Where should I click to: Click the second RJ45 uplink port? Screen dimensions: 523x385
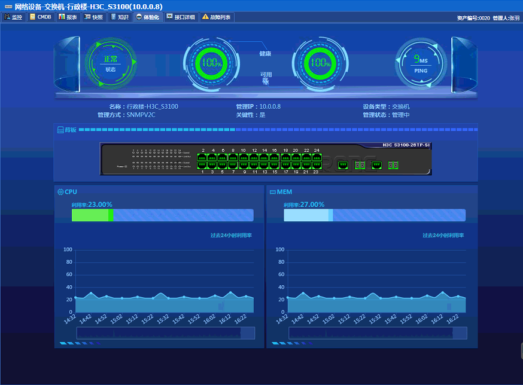[376, 165]
